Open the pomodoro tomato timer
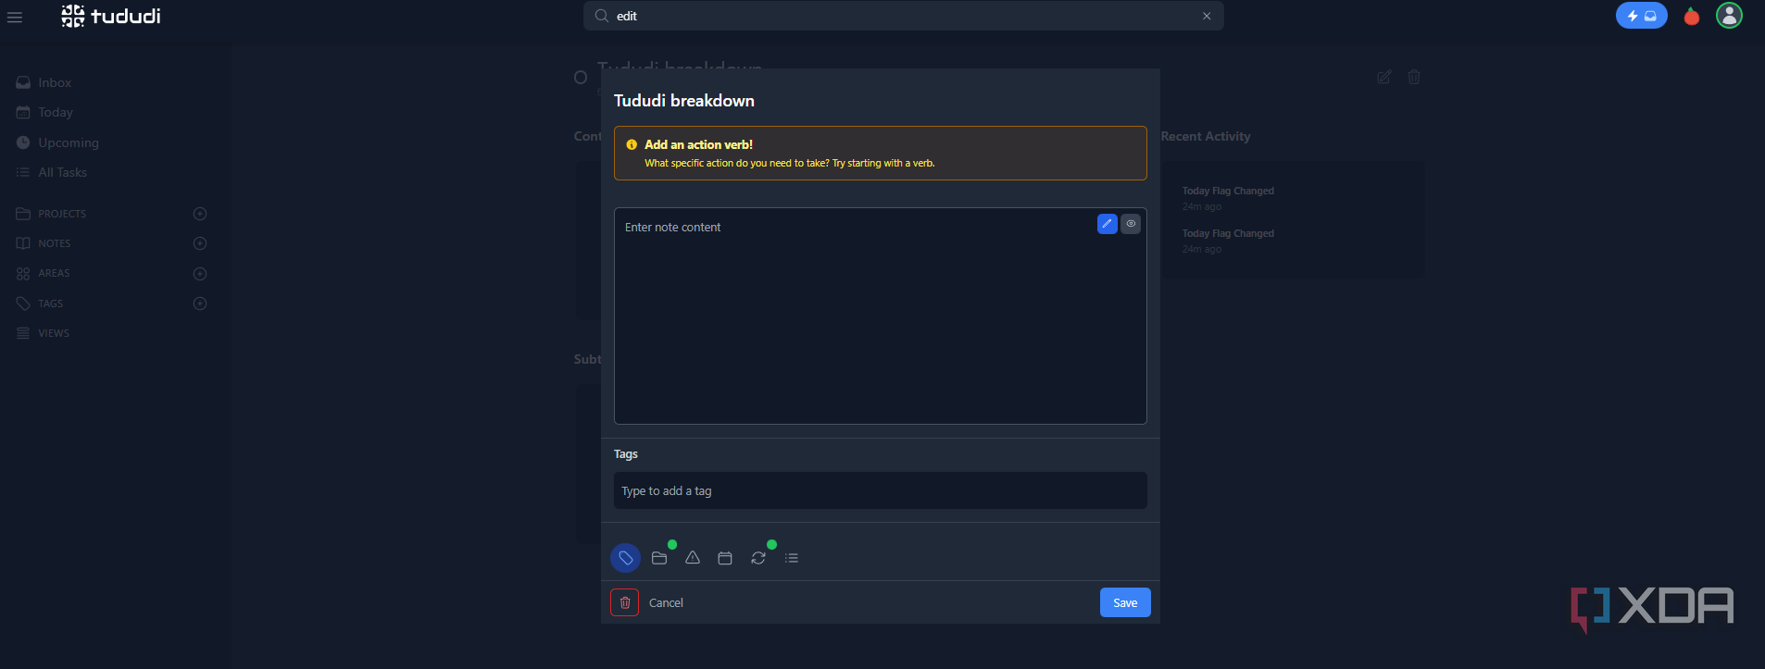Image resolution: width=1765 pixels, height=669 pixels. 1692,16
